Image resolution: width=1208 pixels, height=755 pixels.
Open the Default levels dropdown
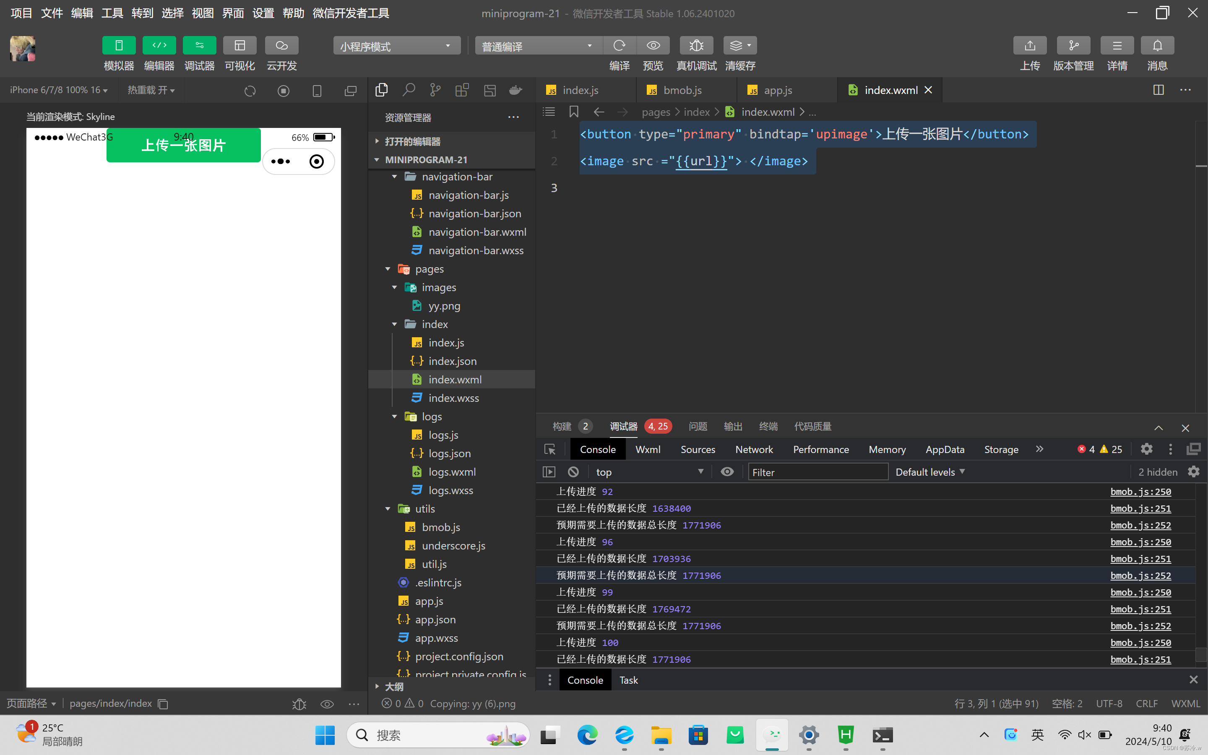pyautogui.click(x=930, y=472)
